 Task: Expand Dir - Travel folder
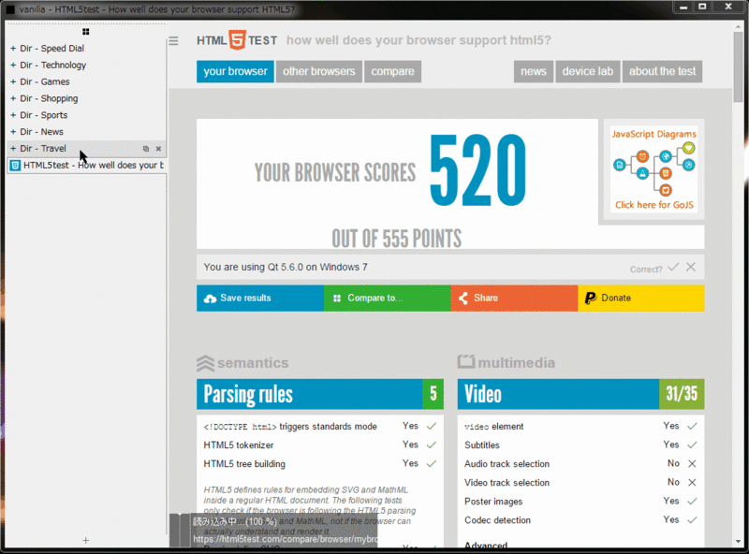pyautogui.click(x=13, y=149)
